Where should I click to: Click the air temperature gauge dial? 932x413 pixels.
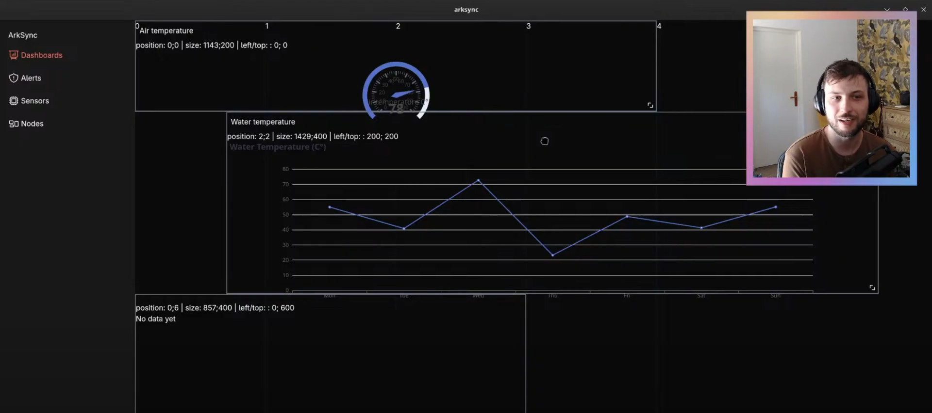pos(396,91)
